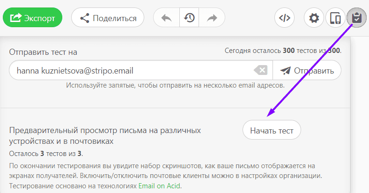Click the Начать тест button

pos(272,130)
